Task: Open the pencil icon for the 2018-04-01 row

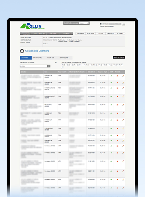Action: point(123,120)
